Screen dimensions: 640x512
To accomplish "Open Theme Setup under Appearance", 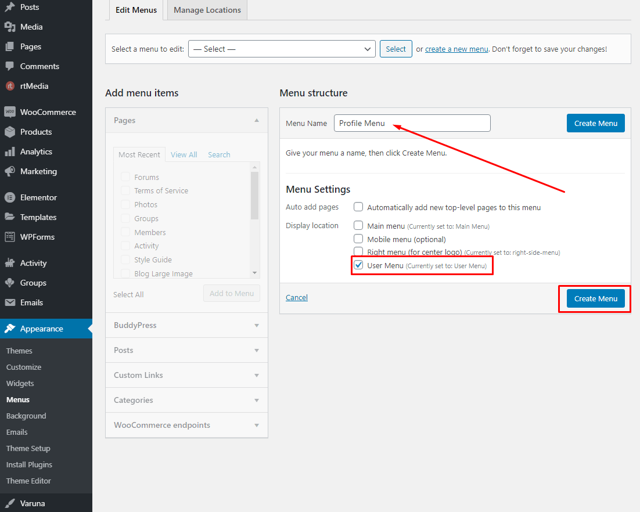I will [28, 448].
